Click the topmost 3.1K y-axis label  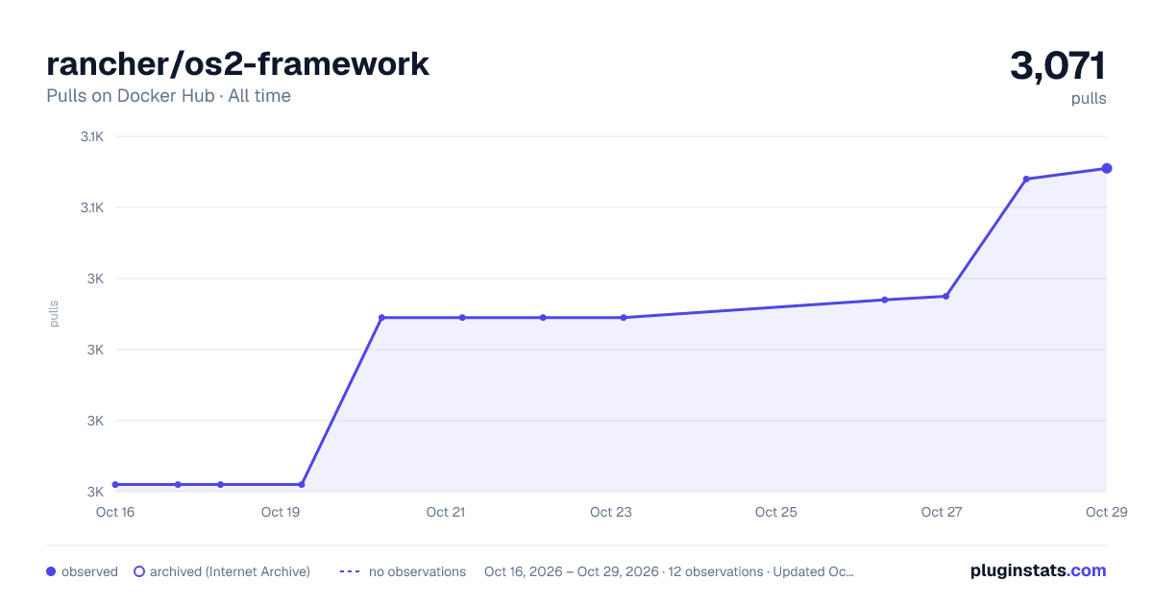tap(92, 136)
